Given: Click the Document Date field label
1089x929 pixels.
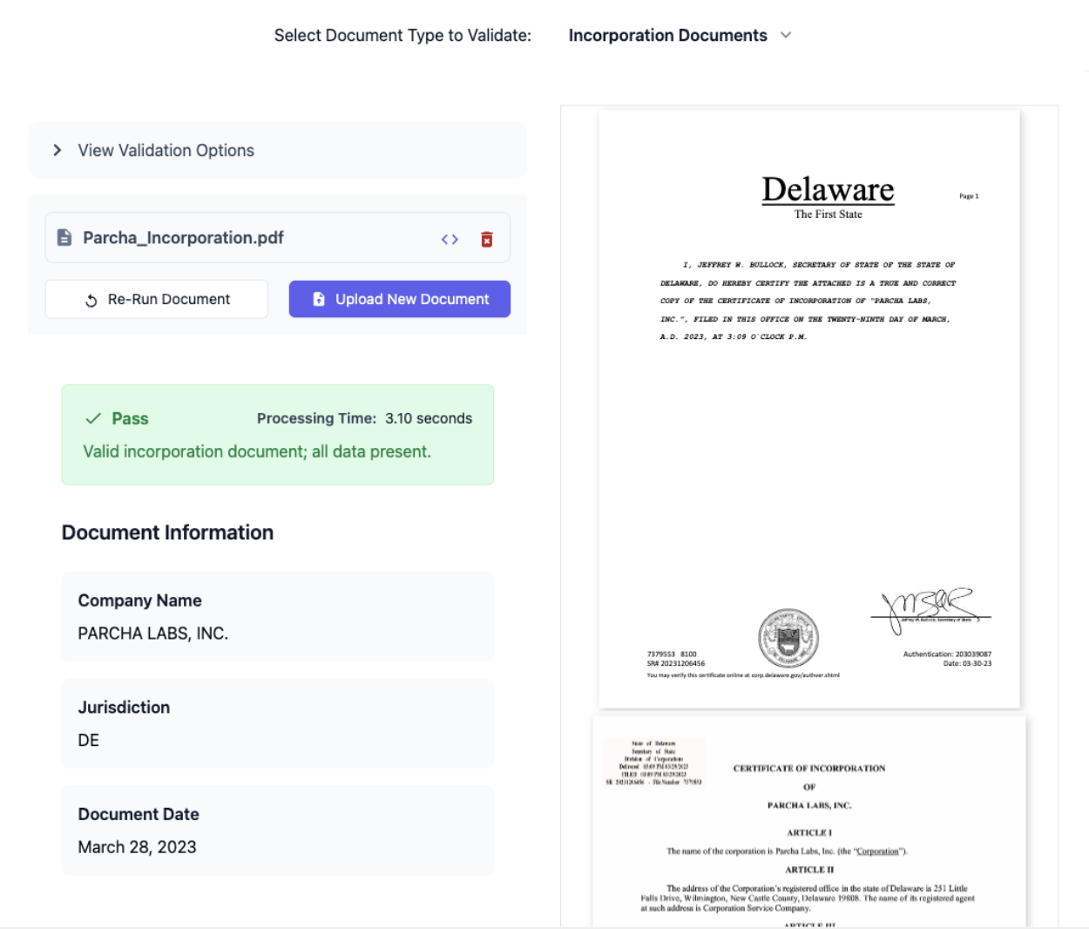Looking at the screenshot, I should (x=139, y=814).
